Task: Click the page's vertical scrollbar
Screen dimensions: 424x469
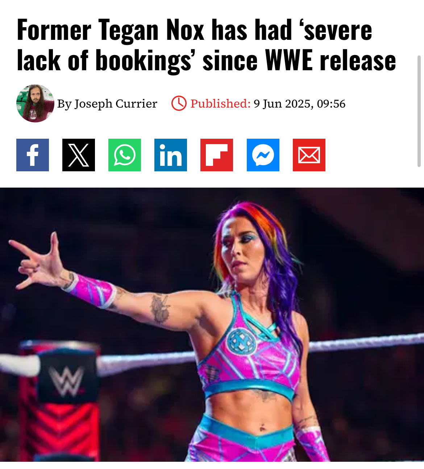Action: point(419,111)
